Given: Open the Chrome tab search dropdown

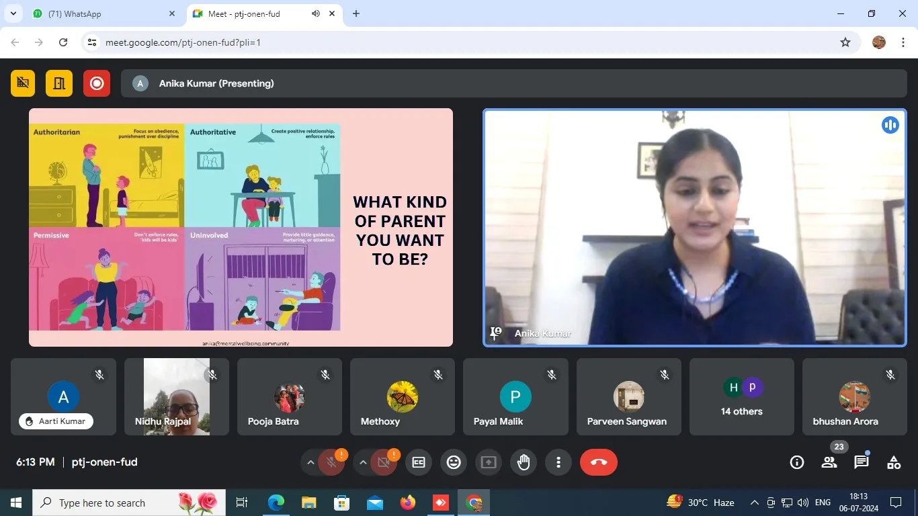Looking at the screenshot, I should 13,13.
